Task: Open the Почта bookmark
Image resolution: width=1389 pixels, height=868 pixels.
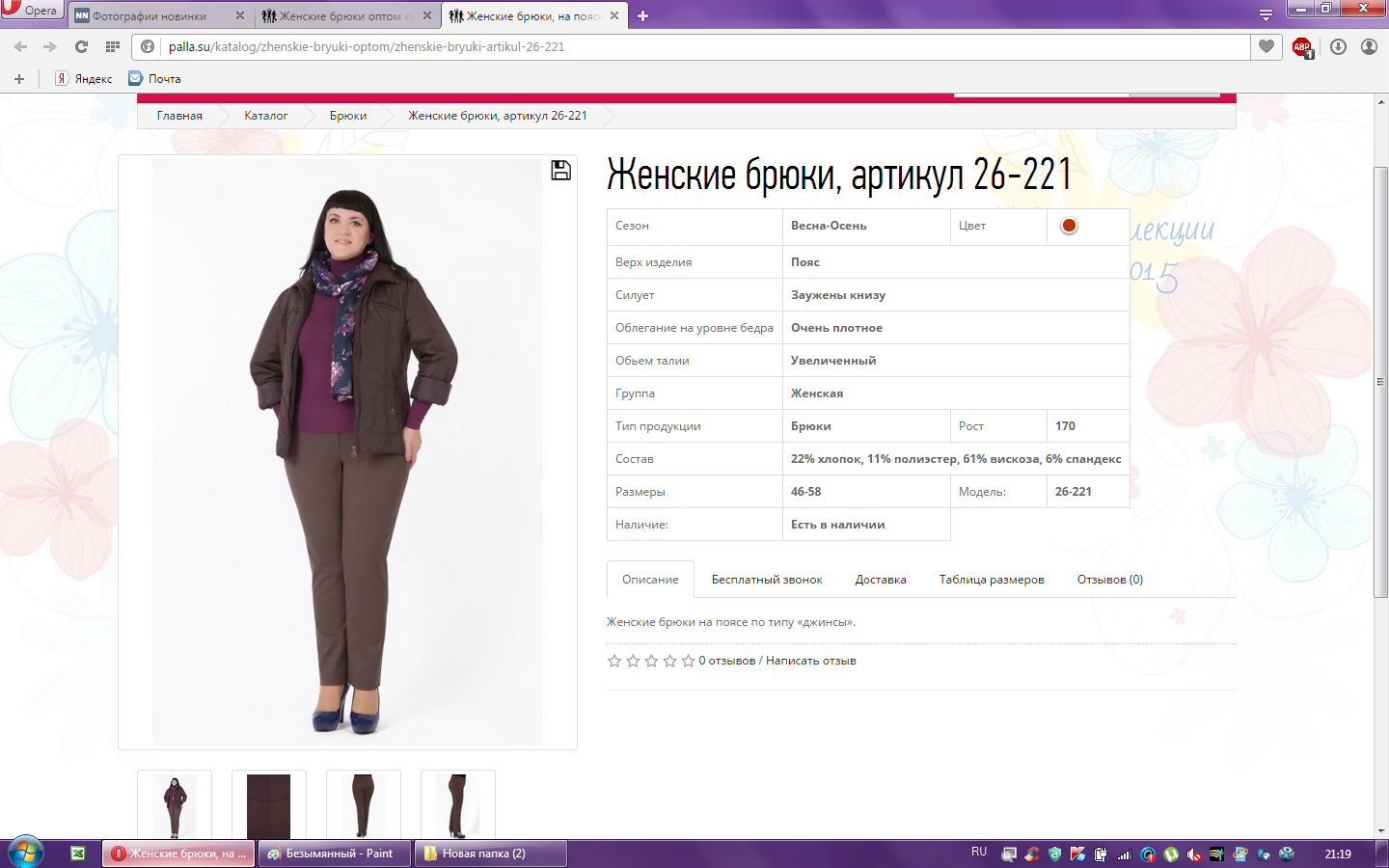Action: 155,79
